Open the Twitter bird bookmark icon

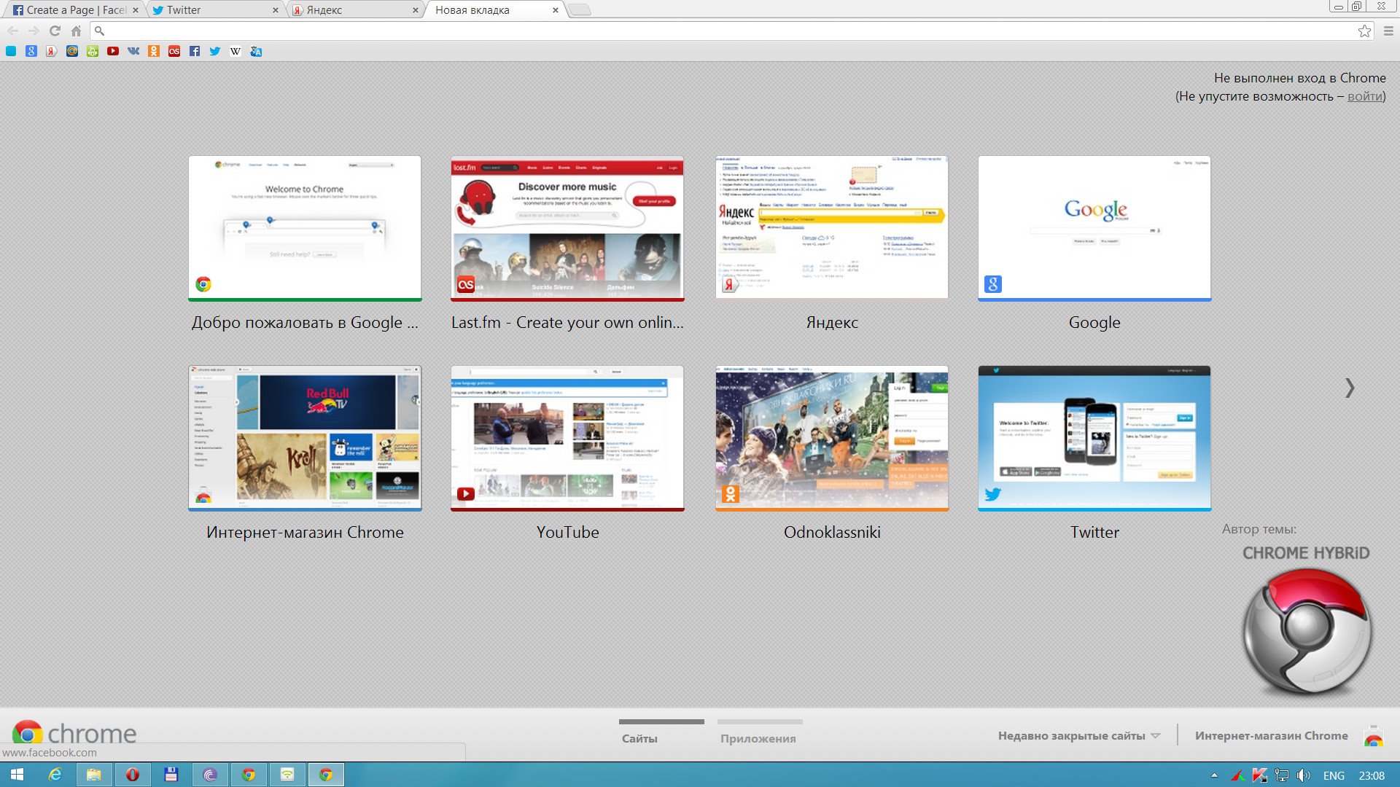pos(215,51)
